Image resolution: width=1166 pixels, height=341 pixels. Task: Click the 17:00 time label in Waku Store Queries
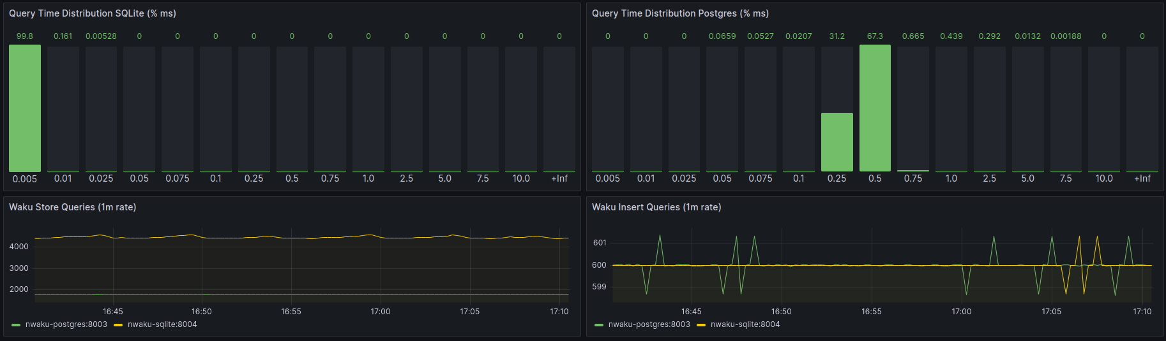[381, 312]
